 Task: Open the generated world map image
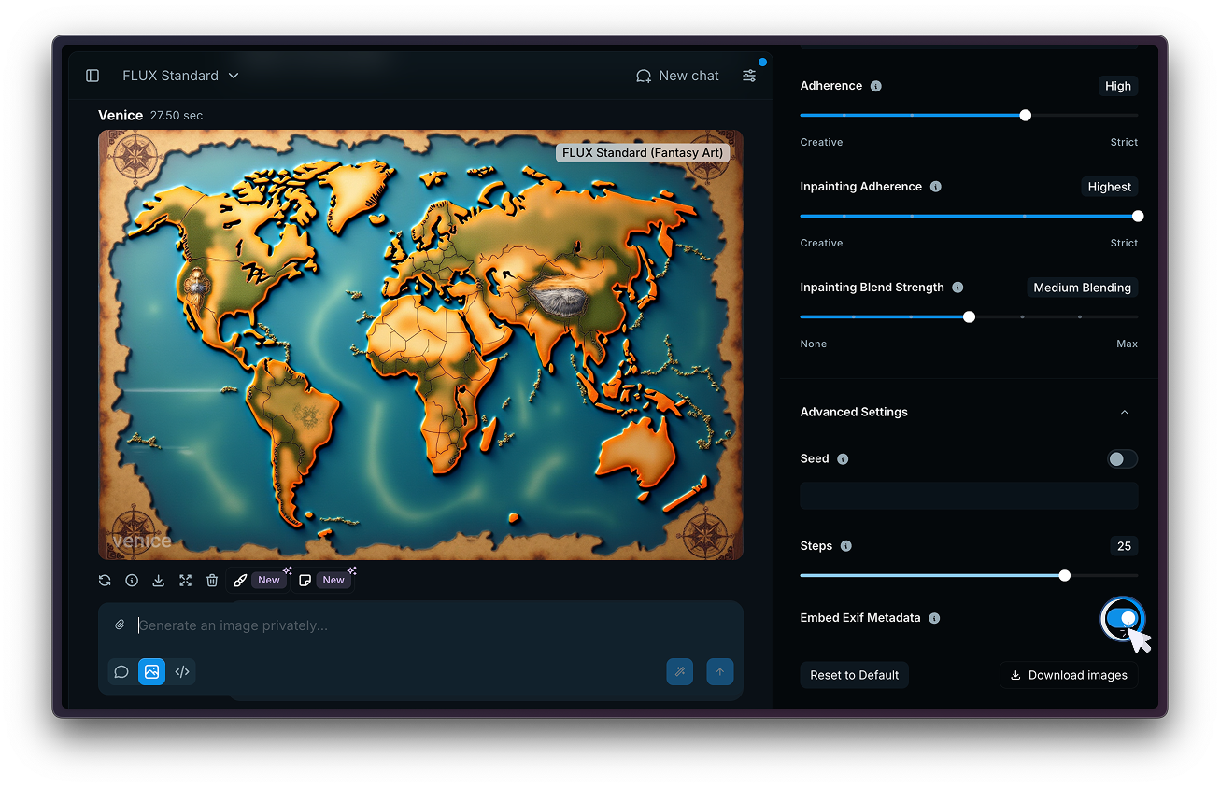coord(420,344)
